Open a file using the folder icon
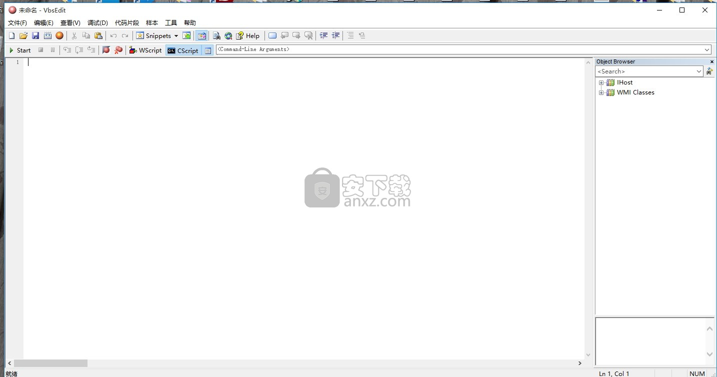 click(x=23, y=35)
